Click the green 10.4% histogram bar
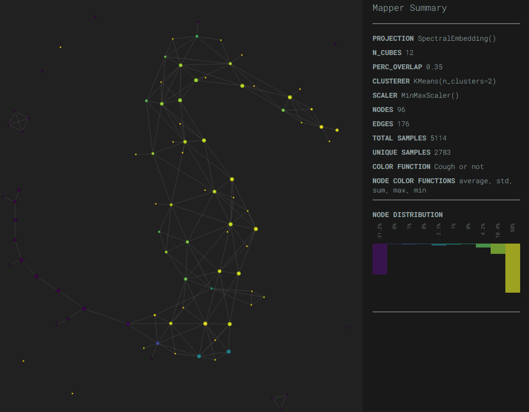Viewport: 529px width, 412px height. pos(498,249)
